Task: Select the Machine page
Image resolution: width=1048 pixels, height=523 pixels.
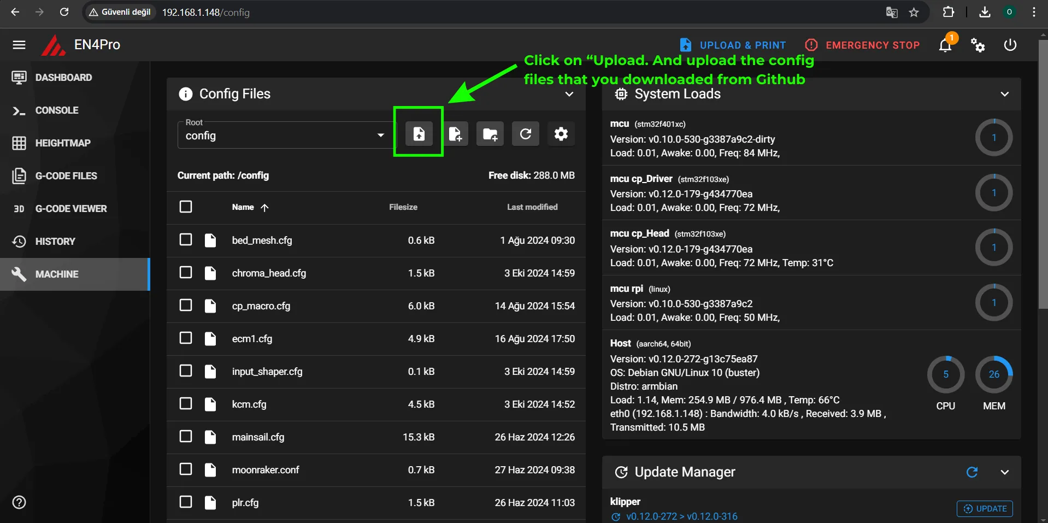Action: pos(75,274)
